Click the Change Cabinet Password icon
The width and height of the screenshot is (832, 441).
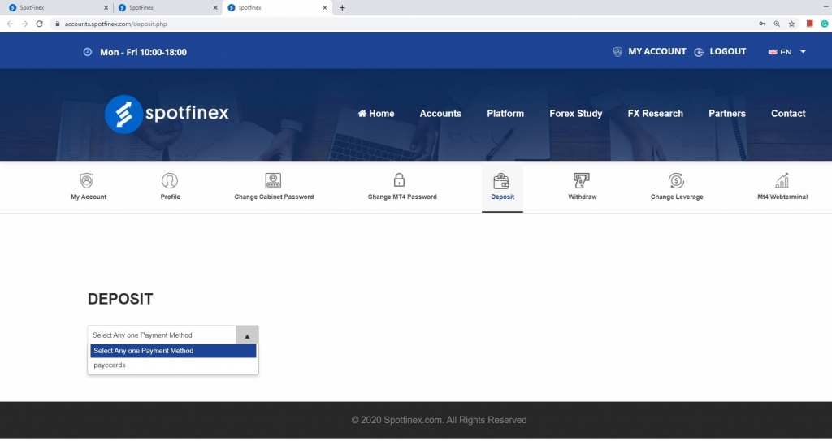(273, 180)
